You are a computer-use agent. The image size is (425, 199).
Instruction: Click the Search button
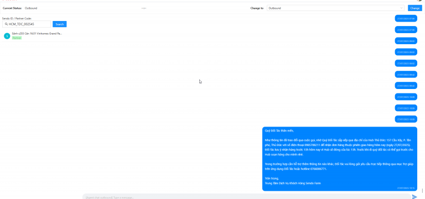pos(59,24)
